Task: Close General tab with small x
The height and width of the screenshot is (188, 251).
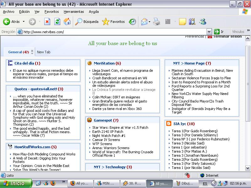Action: (32, 51)
